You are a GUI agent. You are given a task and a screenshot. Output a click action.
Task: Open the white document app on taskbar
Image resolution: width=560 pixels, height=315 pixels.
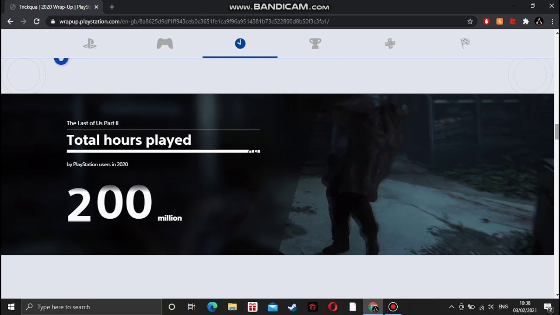click(x=353, y=307)
